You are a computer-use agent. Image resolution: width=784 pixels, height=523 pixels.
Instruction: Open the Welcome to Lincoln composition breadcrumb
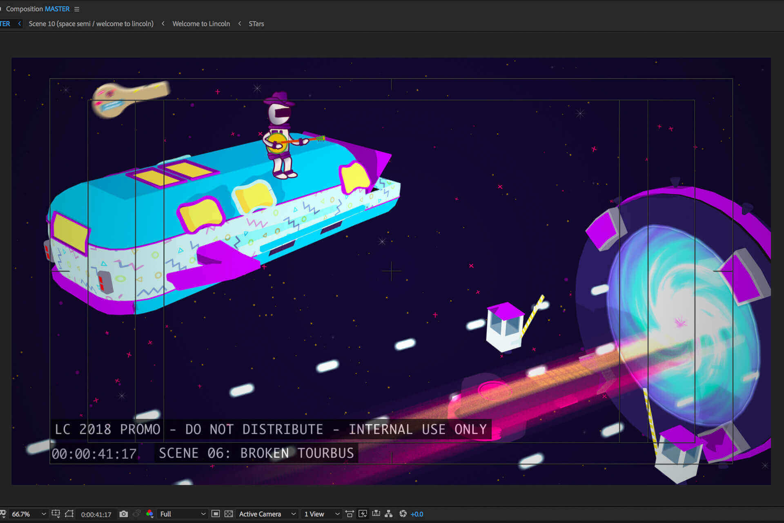point(201,24)
